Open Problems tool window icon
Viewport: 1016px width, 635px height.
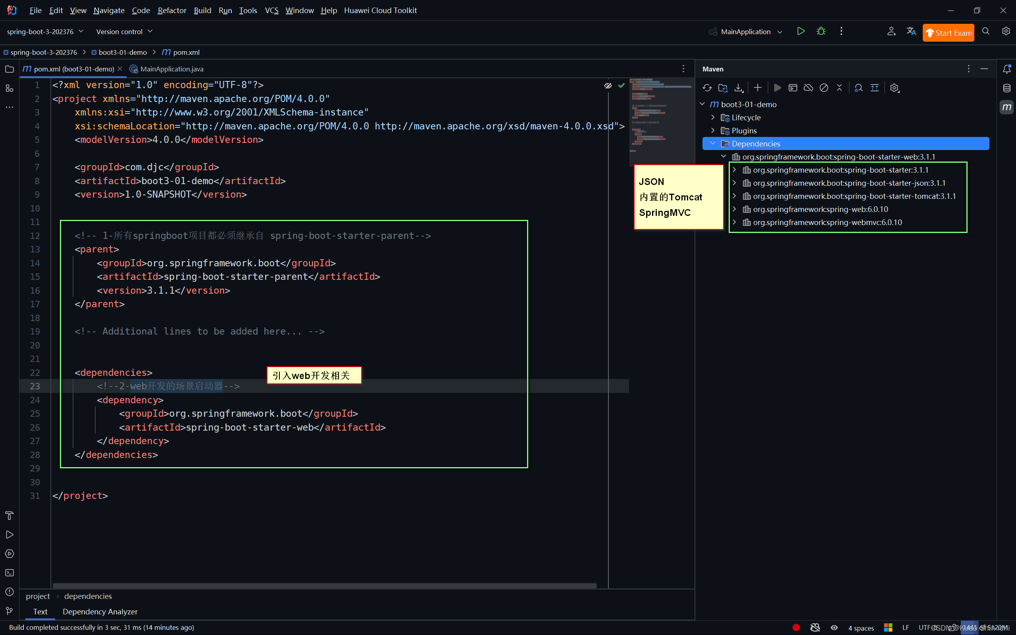pos(9,592)
